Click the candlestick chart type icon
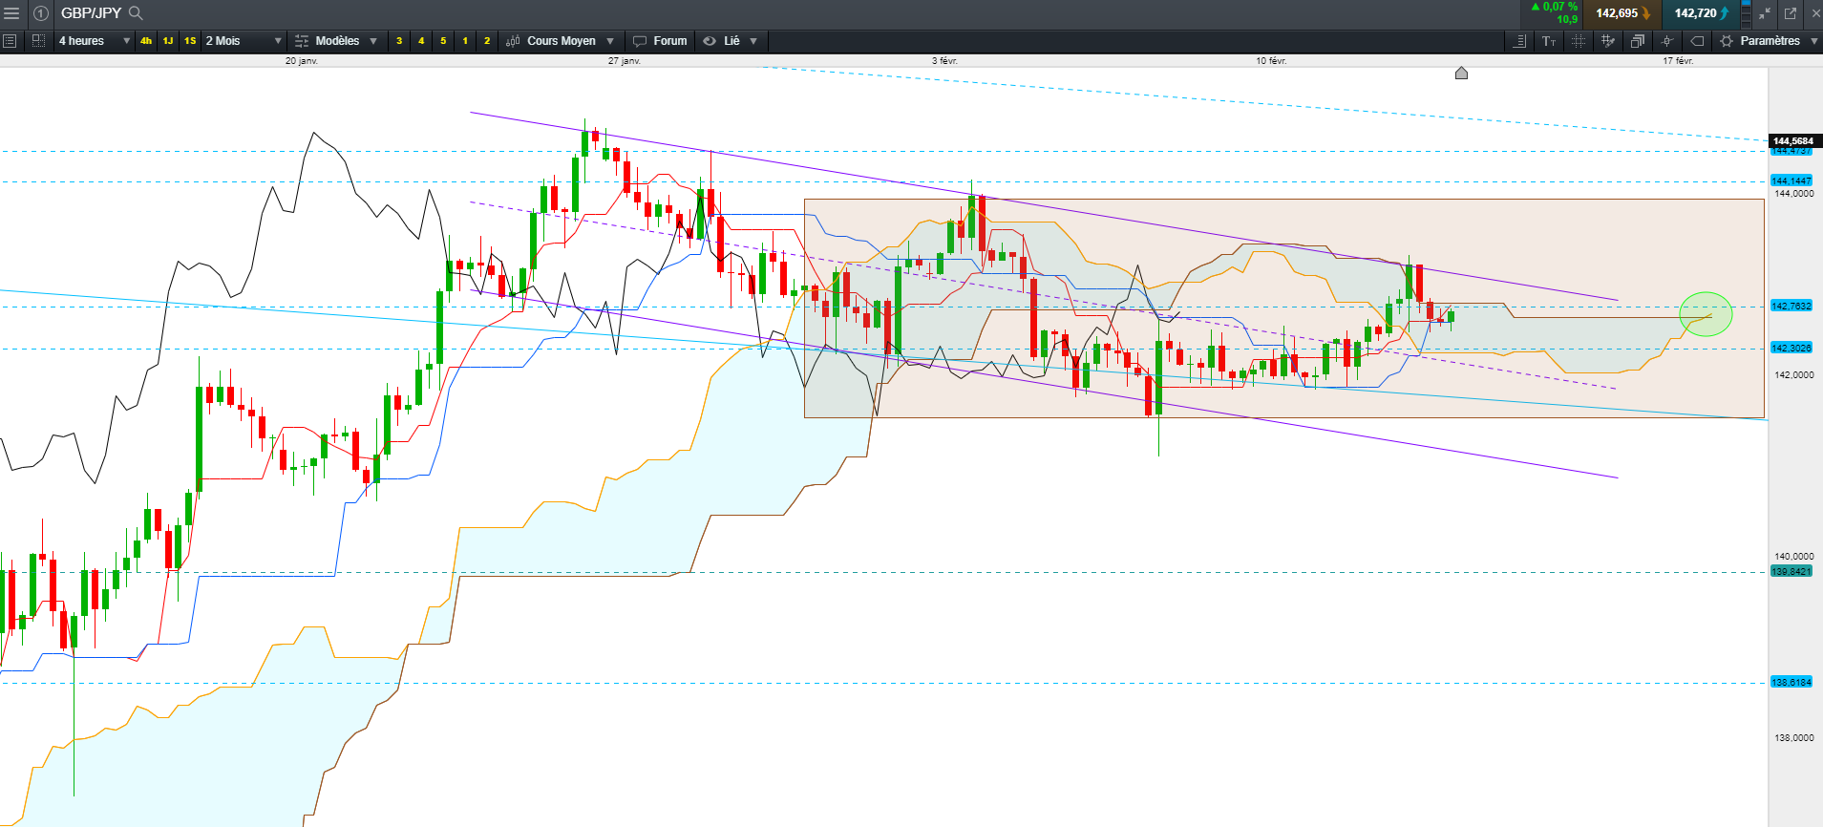 [513, 41]
